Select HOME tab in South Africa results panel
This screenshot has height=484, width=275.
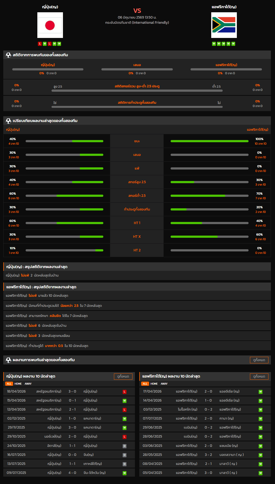click(154, 384)
